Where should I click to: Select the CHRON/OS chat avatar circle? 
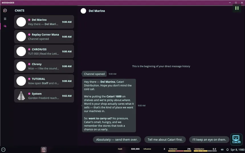click(x=21, y=51)
